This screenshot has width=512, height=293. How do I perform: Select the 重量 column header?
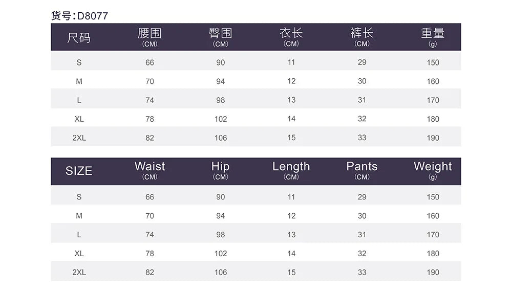click(x=433, y=37)
